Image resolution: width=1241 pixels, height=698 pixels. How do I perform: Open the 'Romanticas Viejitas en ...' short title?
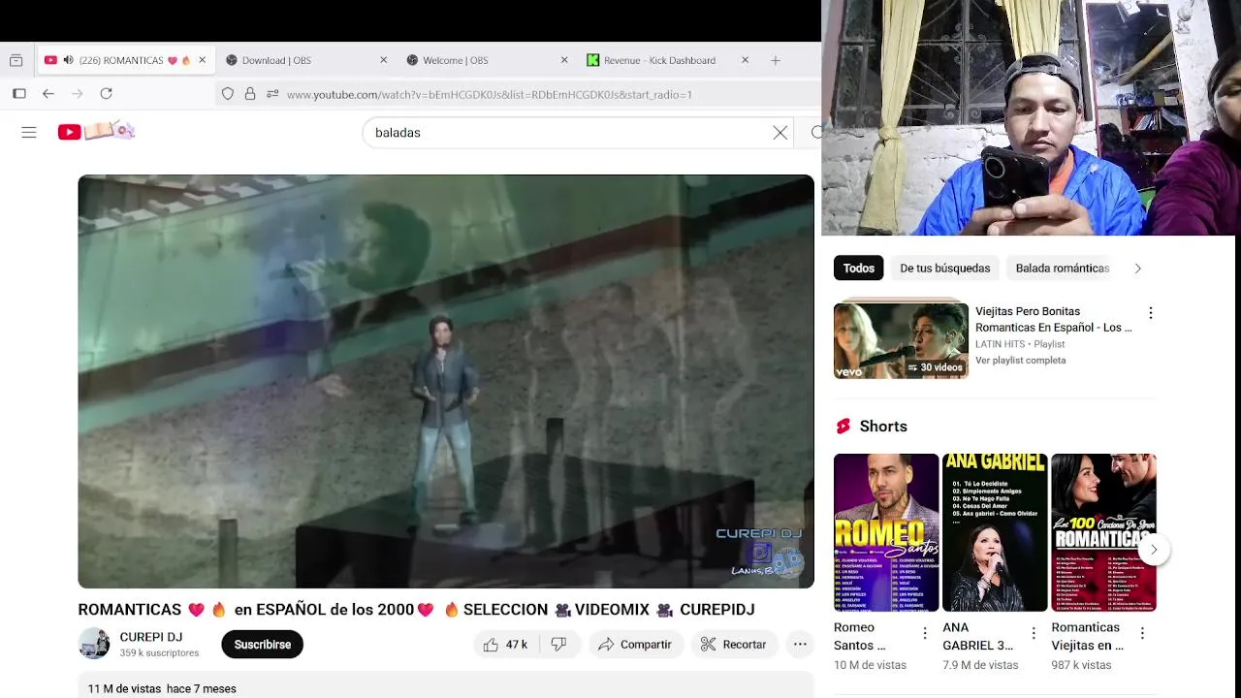coord(1087,636)
